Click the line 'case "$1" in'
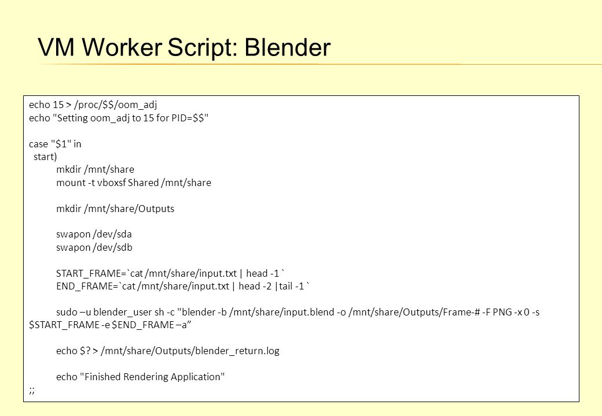Viewport: 602px width, 416px height. pos(55,144)
